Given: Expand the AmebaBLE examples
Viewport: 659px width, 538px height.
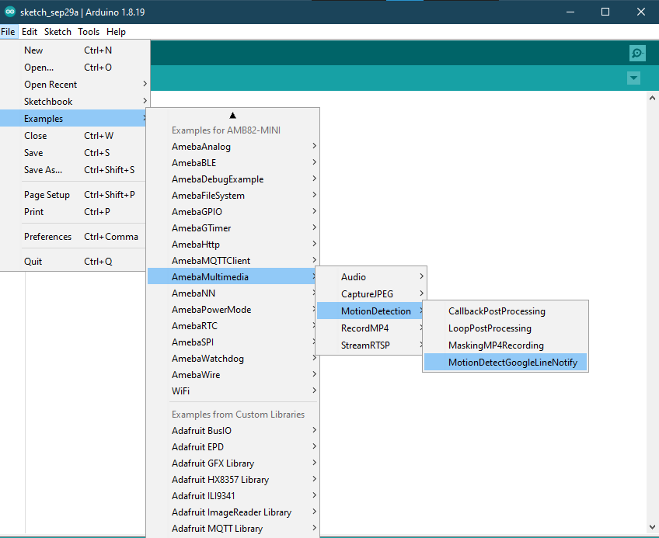Looking at the screenshot, I should [233, 162].
